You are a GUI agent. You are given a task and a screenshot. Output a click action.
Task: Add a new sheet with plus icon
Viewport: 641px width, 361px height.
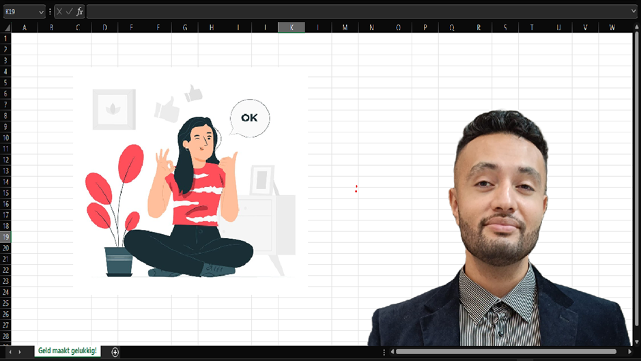tap(115, 351)
